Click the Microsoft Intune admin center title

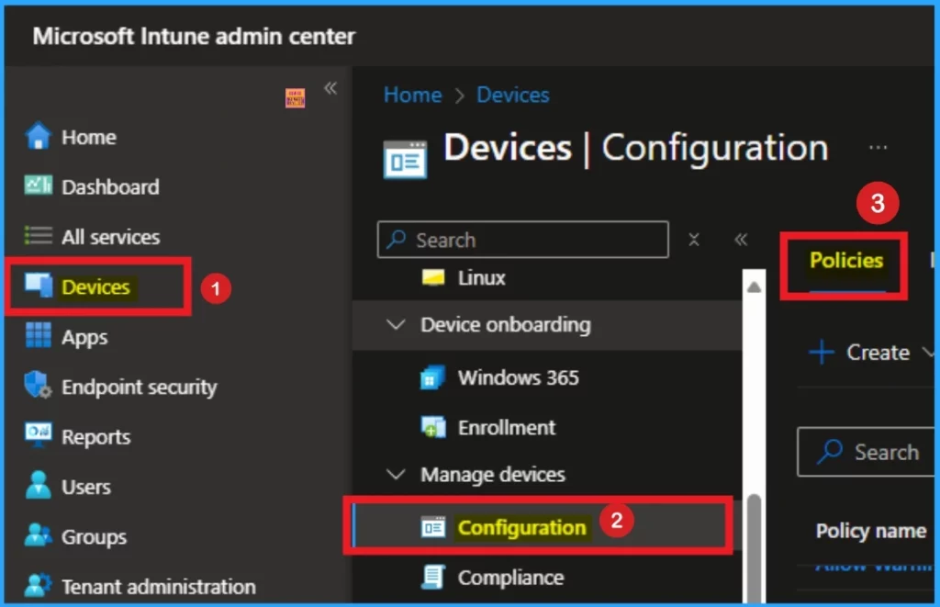pyautogui.click(x=194, y=36)
